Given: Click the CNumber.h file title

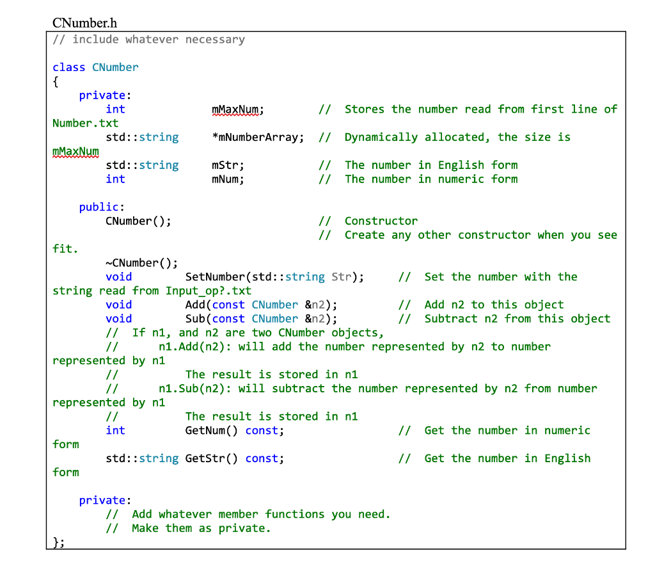Looking at the screenshot, I should click(x=84, y=22).
